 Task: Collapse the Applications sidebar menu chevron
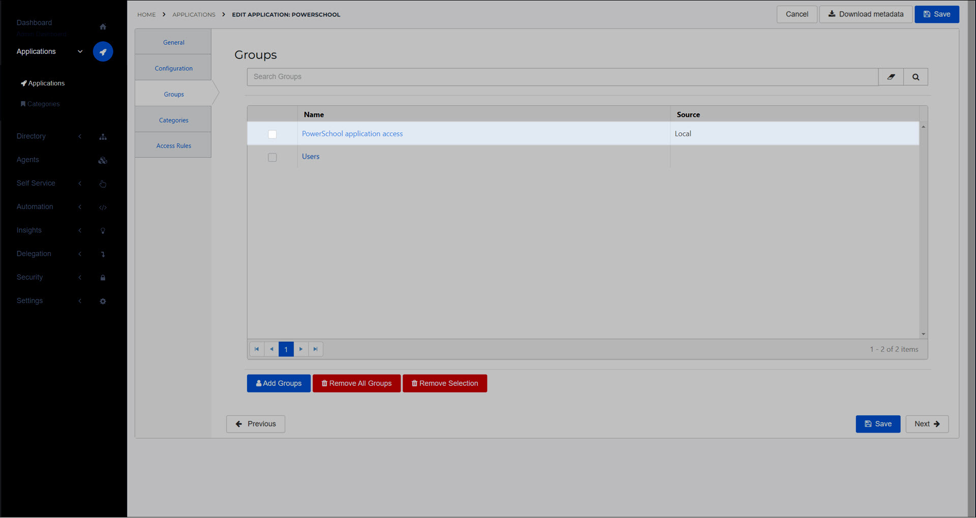click(80, 51)
